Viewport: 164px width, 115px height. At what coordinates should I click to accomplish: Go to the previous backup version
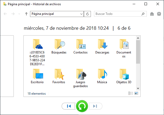pos(69,106)
